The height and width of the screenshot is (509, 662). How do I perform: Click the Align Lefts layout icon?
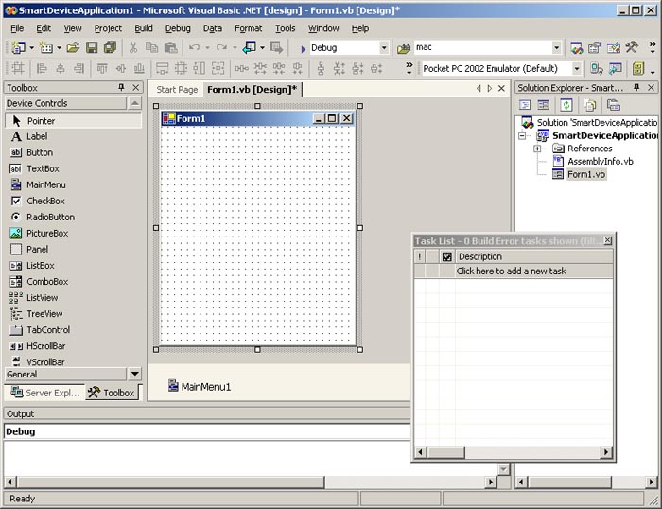(x=42, y=68)
